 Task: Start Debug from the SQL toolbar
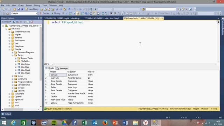(56, 13)
